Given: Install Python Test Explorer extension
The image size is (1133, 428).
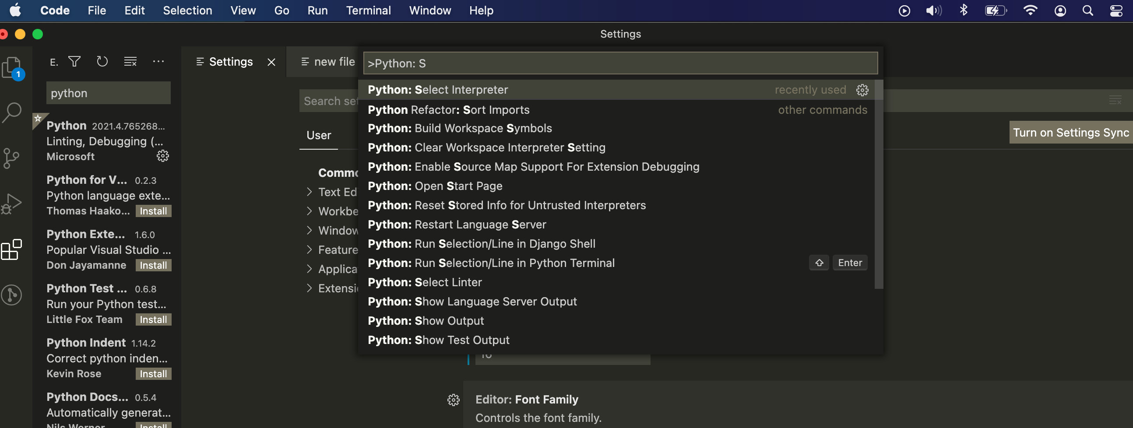Looking at the screenshot, I should point(153,319).
